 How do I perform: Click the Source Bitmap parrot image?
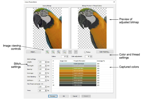(47, 28)
